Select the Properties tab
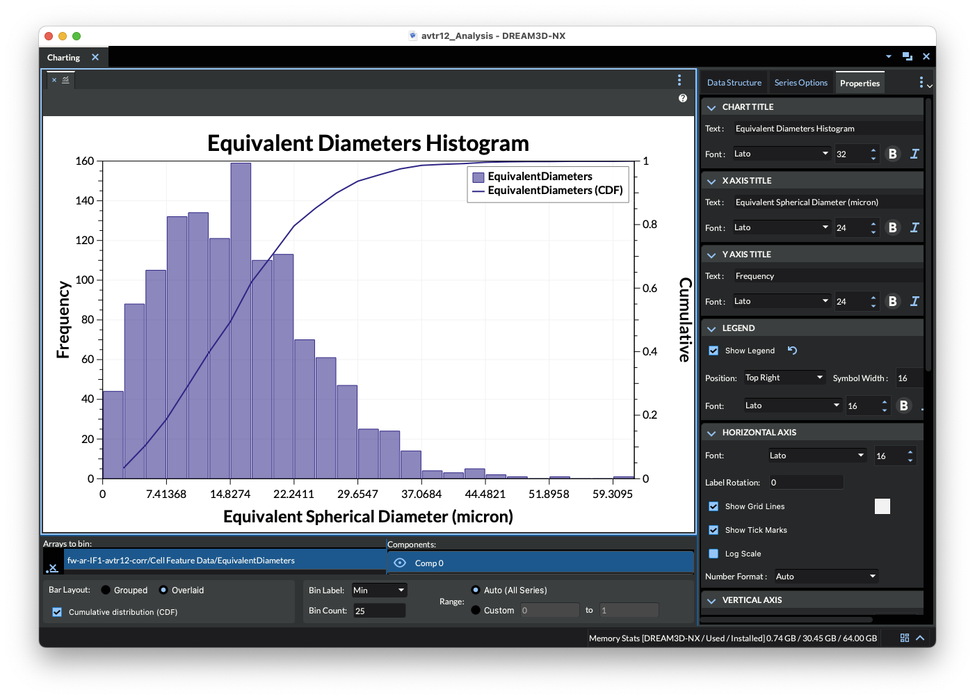975x699 pixels. 860,83
